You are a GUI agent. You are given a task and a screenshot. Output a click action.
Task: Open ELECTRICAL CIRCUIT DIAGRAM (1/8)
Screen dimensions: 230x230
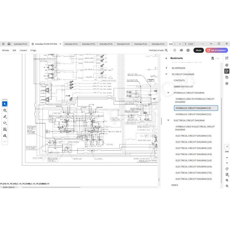(193, 136)
